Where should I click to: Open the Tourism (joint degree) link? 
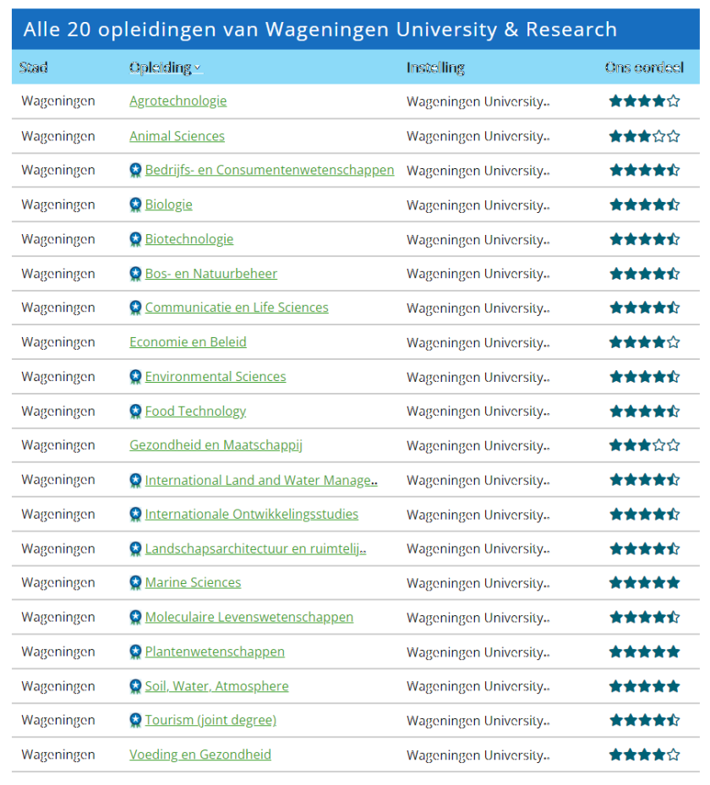[x=210, y=721]
